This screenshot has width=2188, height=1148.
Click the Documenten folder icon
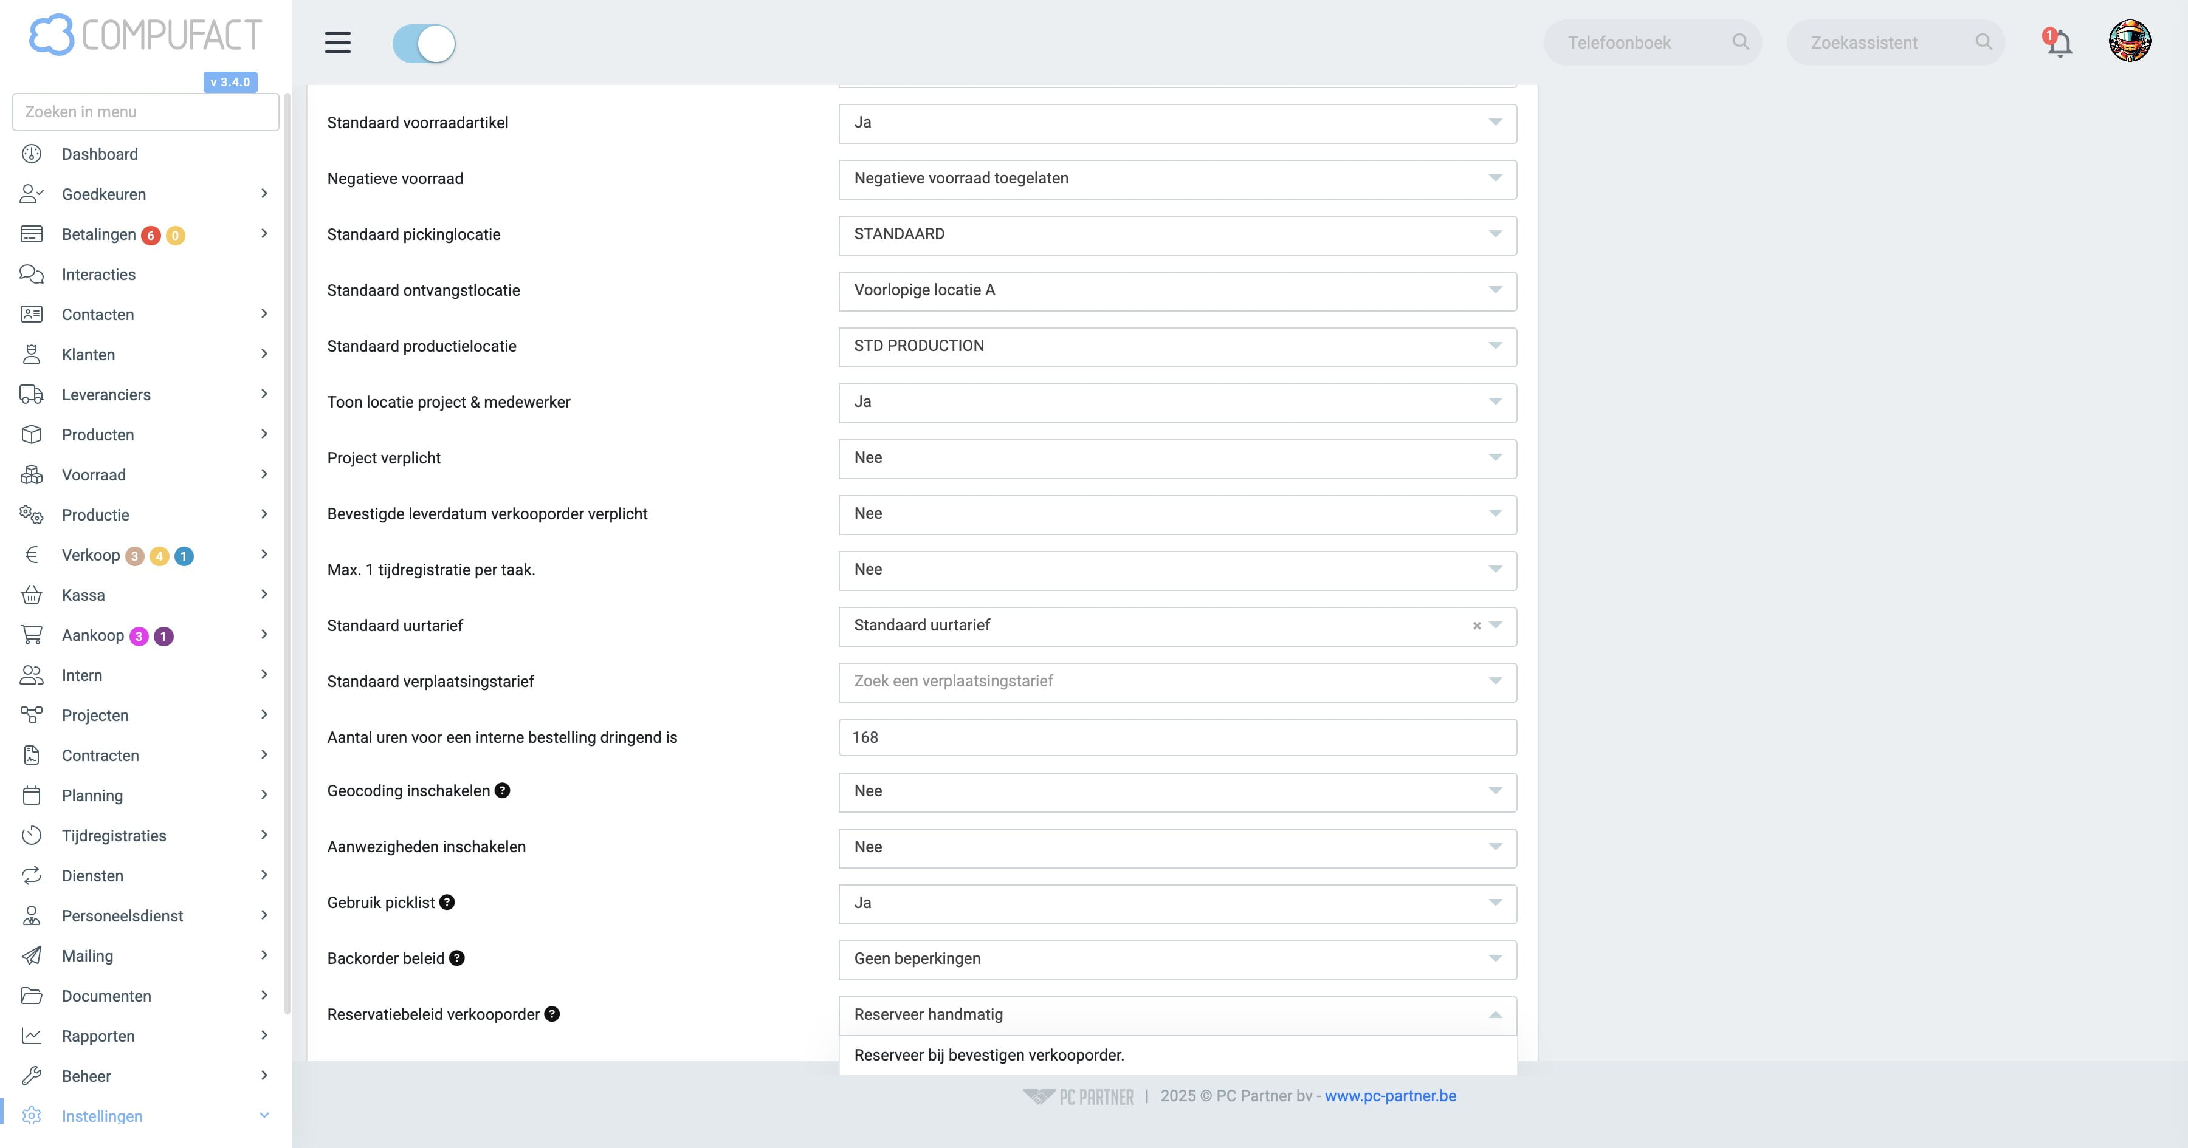32,996
